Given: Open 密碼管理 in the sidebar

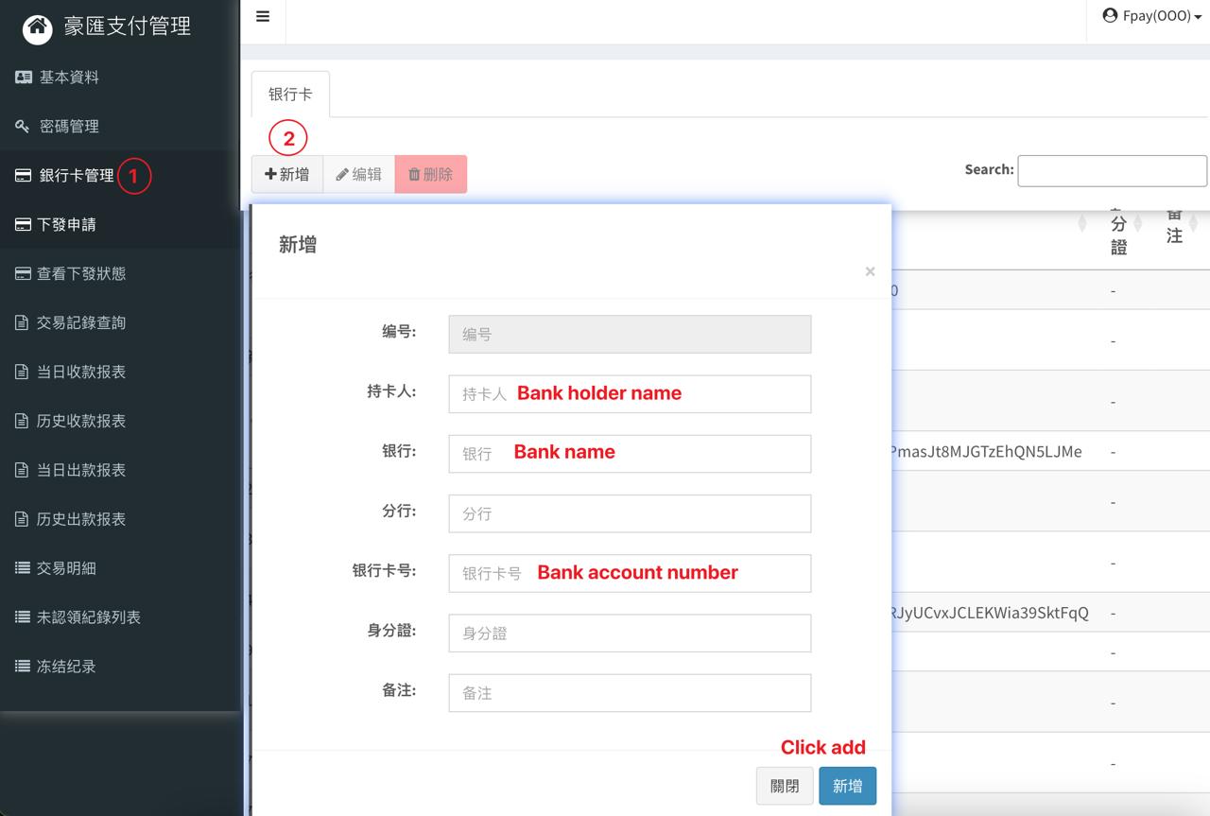Looking at the screenshot, I should [x=68, y=127].
